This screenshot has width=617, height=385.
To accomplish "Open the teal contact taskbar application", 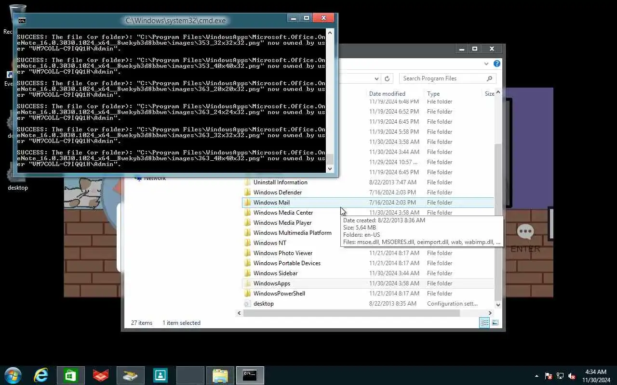I will tap(161, 375).
